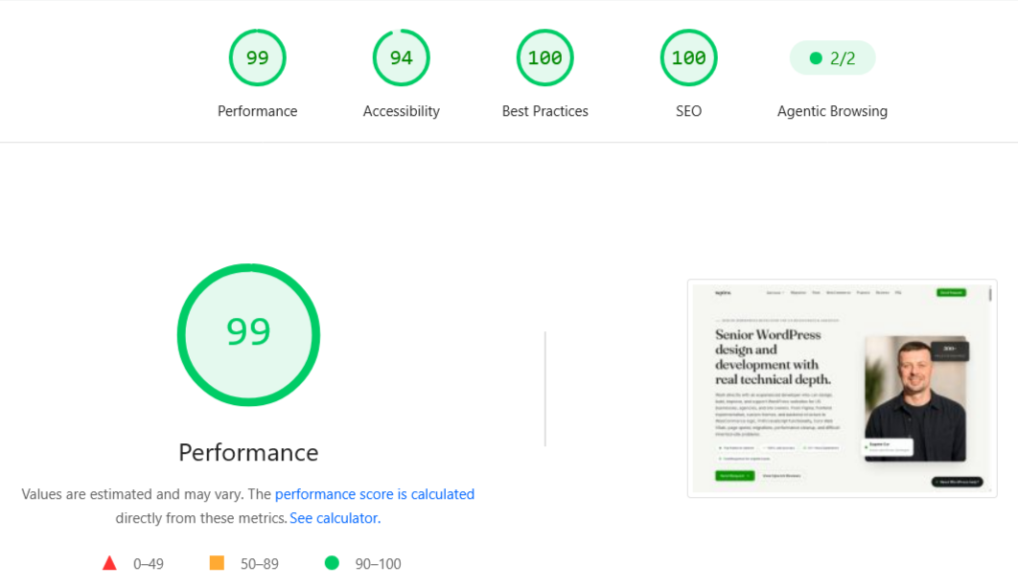Image resolution: width=1018 pixels, height=587 pixels.
Task: Click the large 'Performance' heading text
Action: [x=248, y=453]
